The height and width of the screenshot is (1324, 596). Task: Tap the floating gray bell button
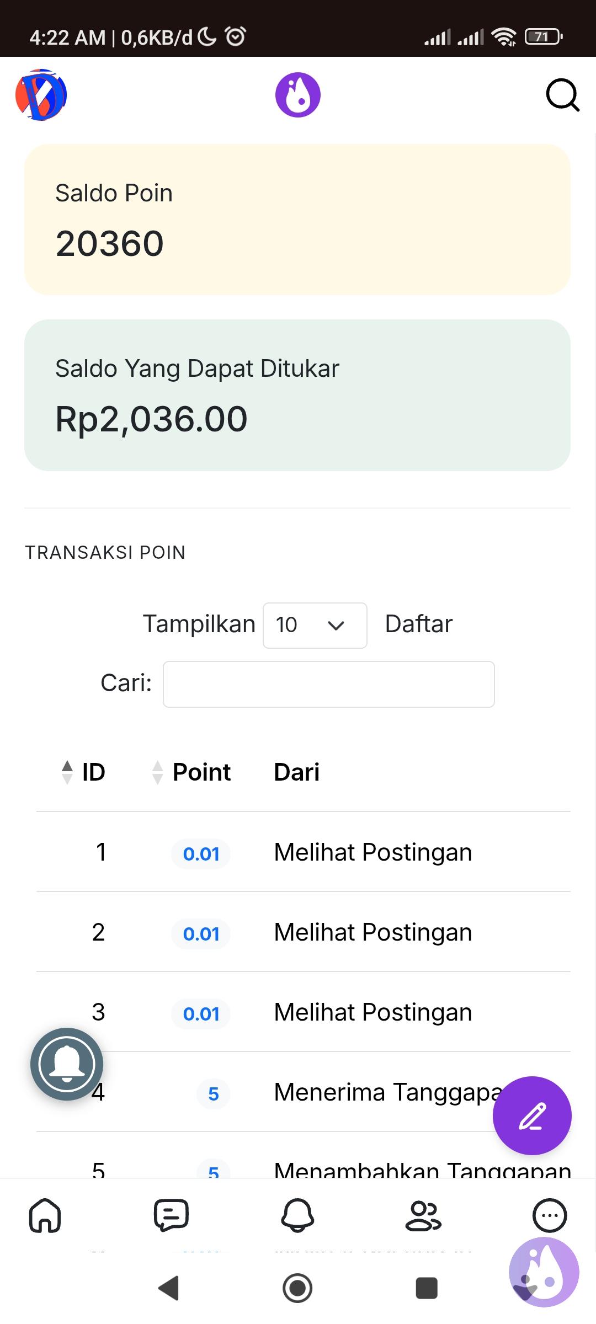pos(67,1064)
